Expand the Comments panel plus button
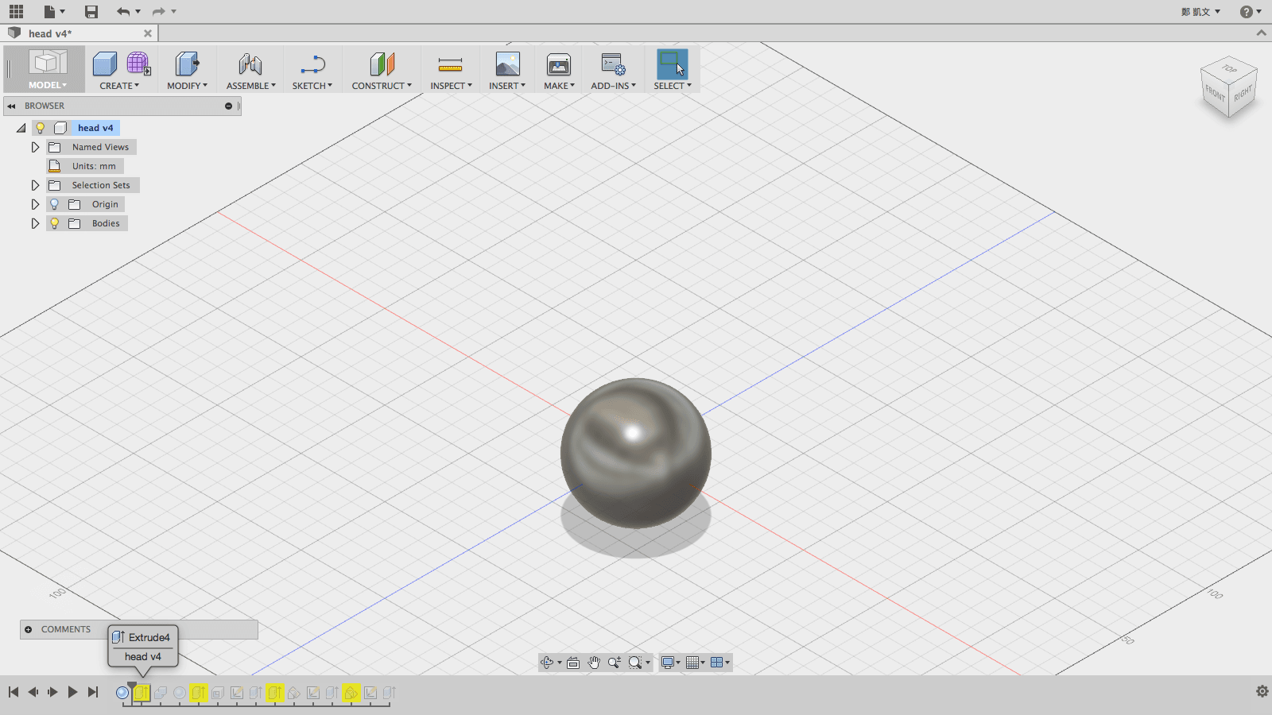Image resolution: width=1272 pixels, height=715 pixels. tap(29, 629)
